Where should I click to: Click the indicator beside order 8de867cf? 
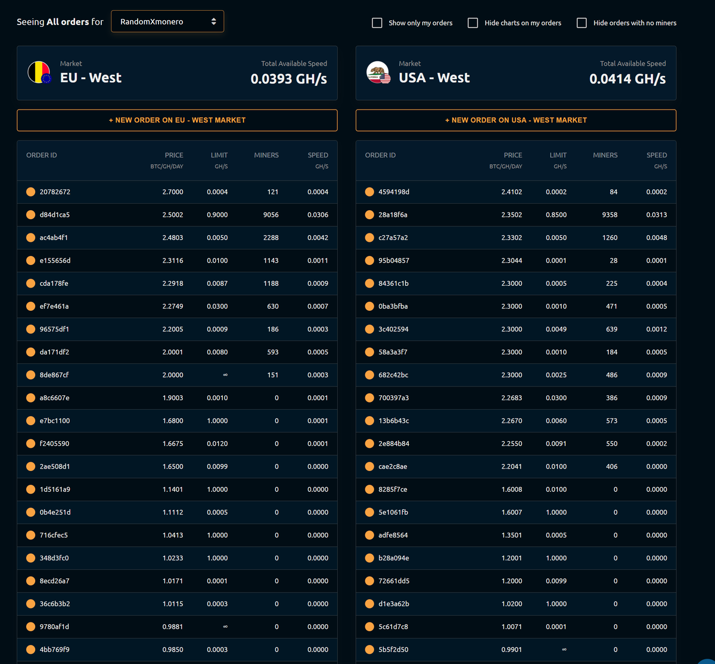pos(30,375)
